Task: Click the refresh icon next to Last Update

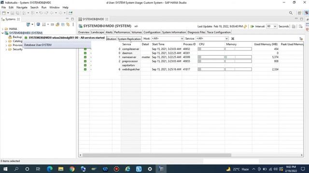Action: pos(245,26)
